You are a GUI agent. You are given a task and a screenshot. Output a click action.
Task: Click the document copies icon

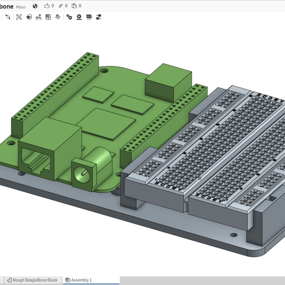74,6
